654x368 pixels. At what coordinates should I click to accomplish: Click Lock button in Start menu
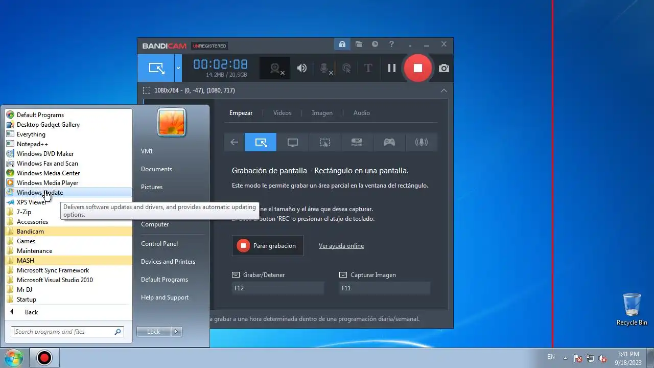(154, 332)
